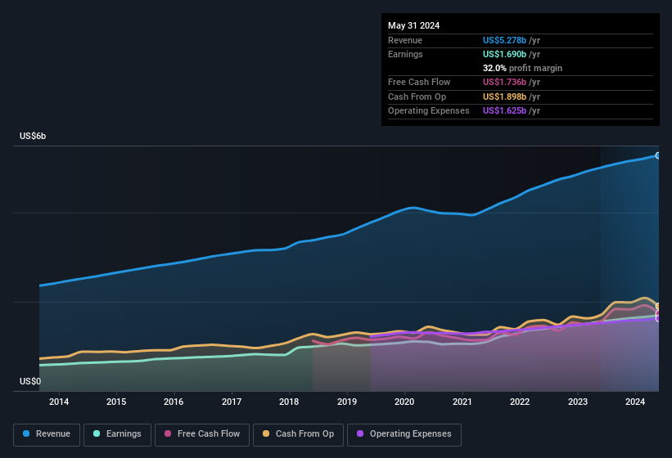Click the 2016 x-axis label
Image resolution: width=672 pixels, height=458 pixels.
pos(174,402)
